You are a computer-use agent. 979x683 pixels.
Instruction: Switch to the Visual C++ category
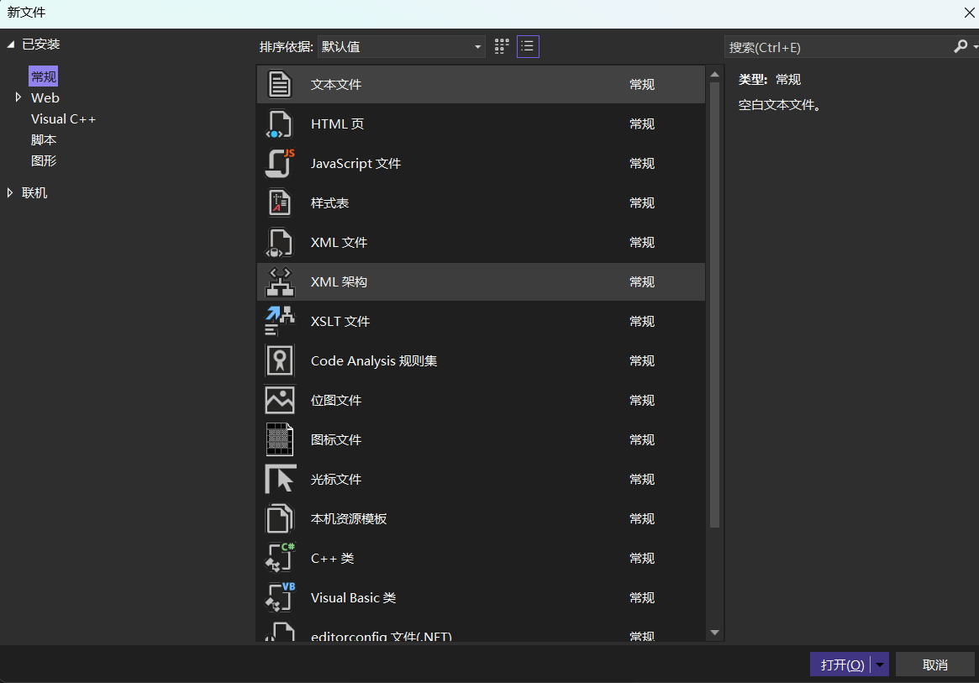(x=63, y=118)
